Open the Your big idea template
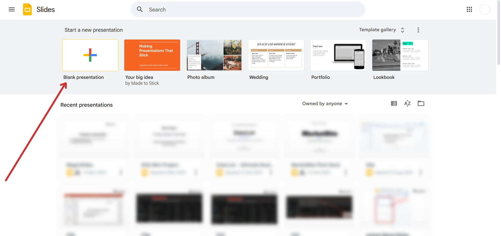Viewport: 501px width, 236px height. click(152, 55)
